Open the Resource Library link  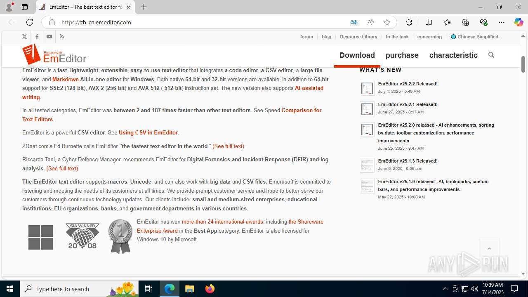click(358, 37)
